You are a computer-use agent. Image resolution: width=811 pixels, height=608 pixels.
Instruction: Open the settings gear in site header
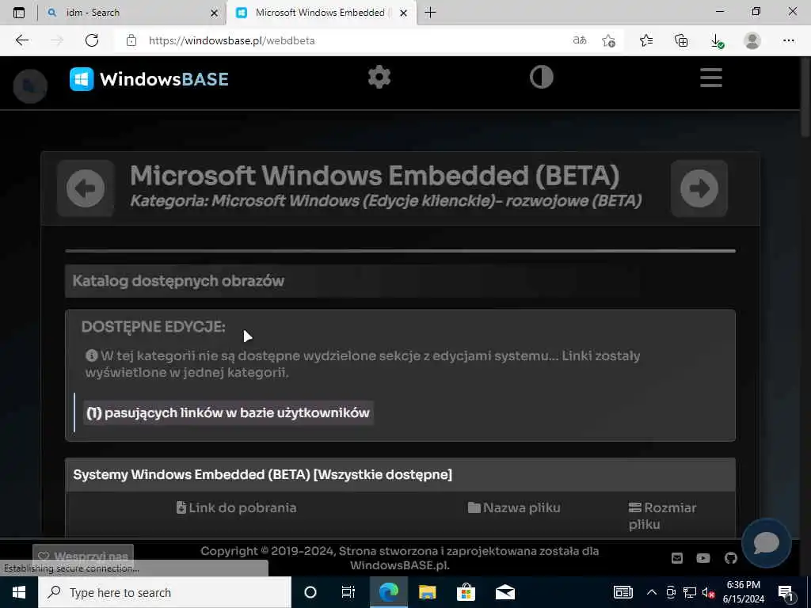[379, 77]
